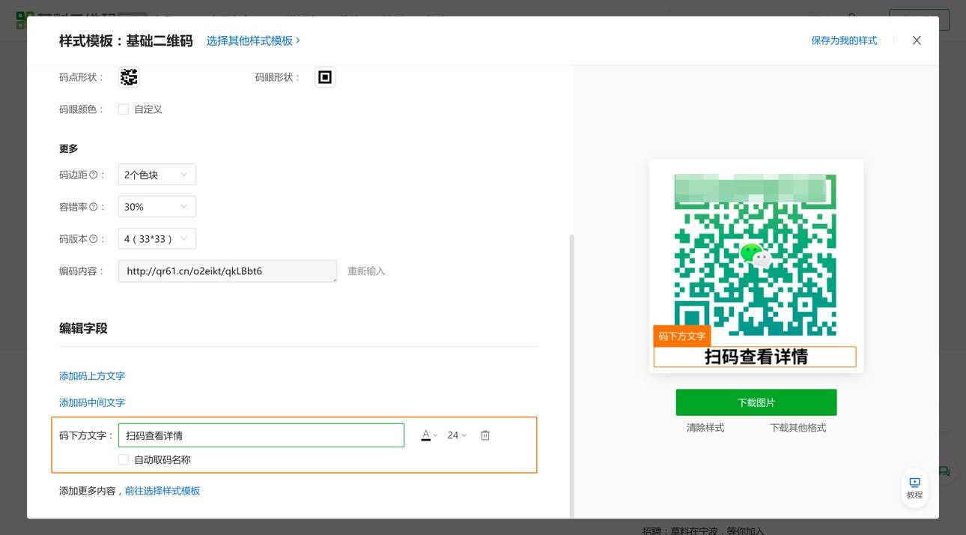Open the 码点形状 dot shape picker icon
The image size is (966, 535).
(x=129, y=77)
